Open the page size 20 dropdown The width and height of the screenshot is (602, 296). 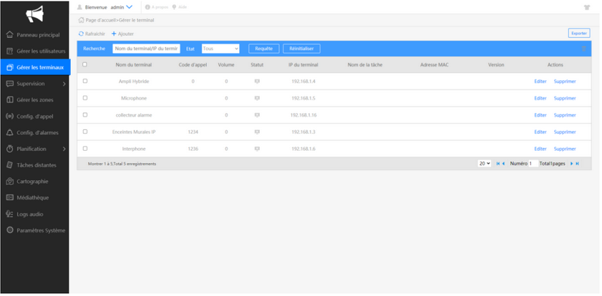click(x=484, y=164)
